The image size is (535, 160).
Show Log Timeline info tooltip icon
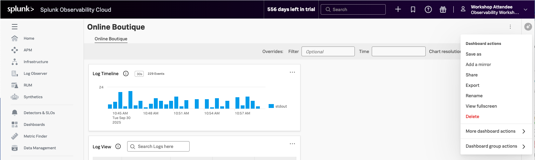126,73
